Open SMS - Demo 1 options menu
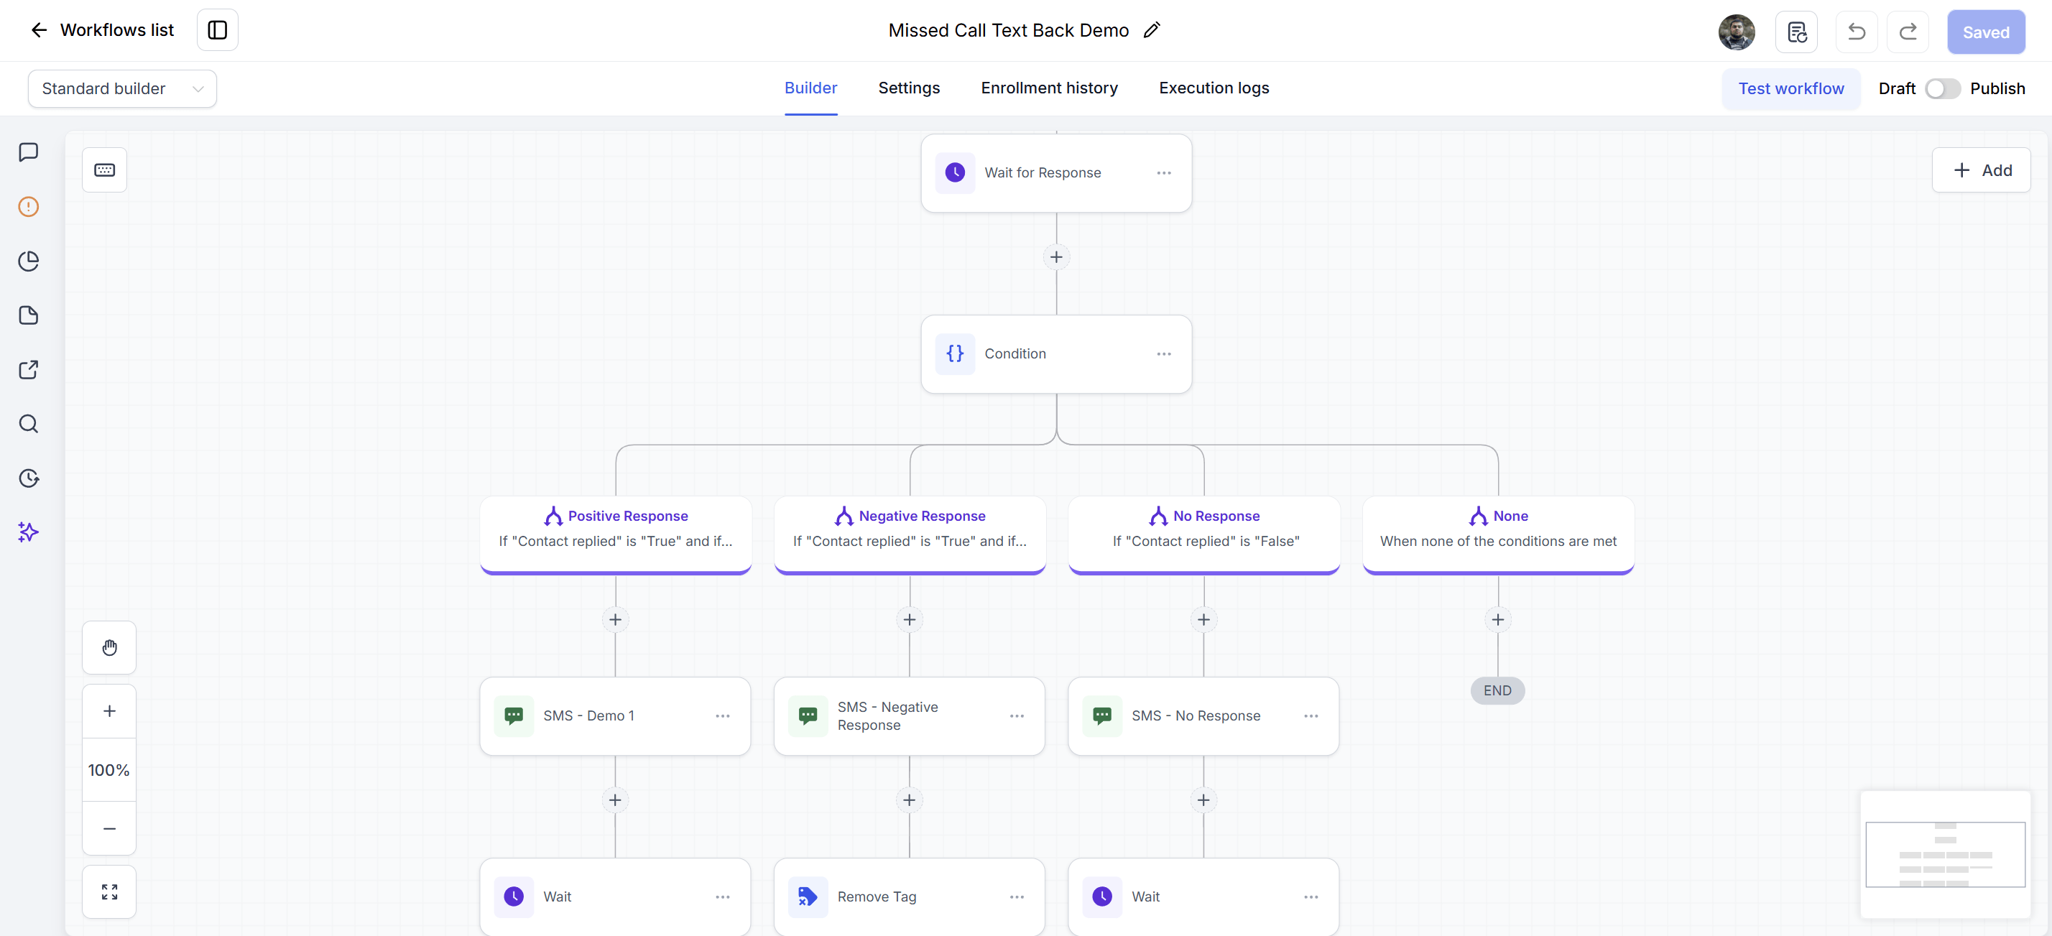 point(723,716)
